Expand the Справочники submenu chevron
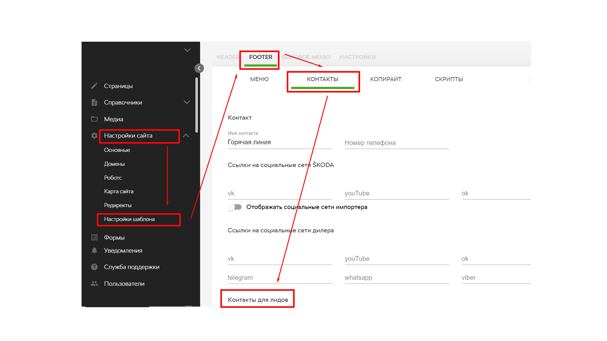This screenshot has height=341, width=607. pos(187,102)
